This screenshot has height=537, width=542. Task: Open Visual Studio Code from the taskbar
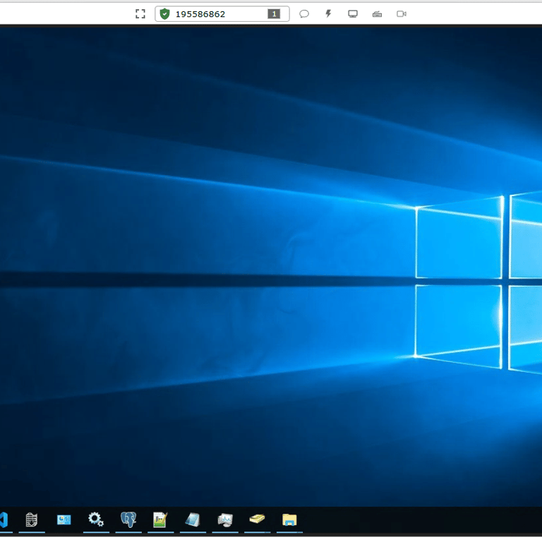(4, 520)
